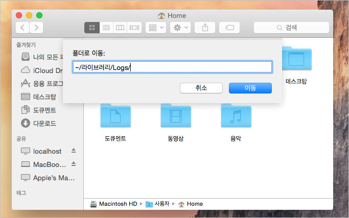This screenshot has width=349, height=218.
Task: Click the Edit Tags toolbar button
Action: coord(229,28)
